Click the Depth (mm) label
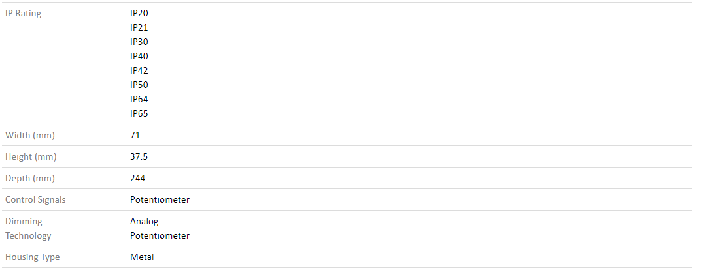Viewport: 701px width, 277px height. pyautogui.click(x=30, y=178)
